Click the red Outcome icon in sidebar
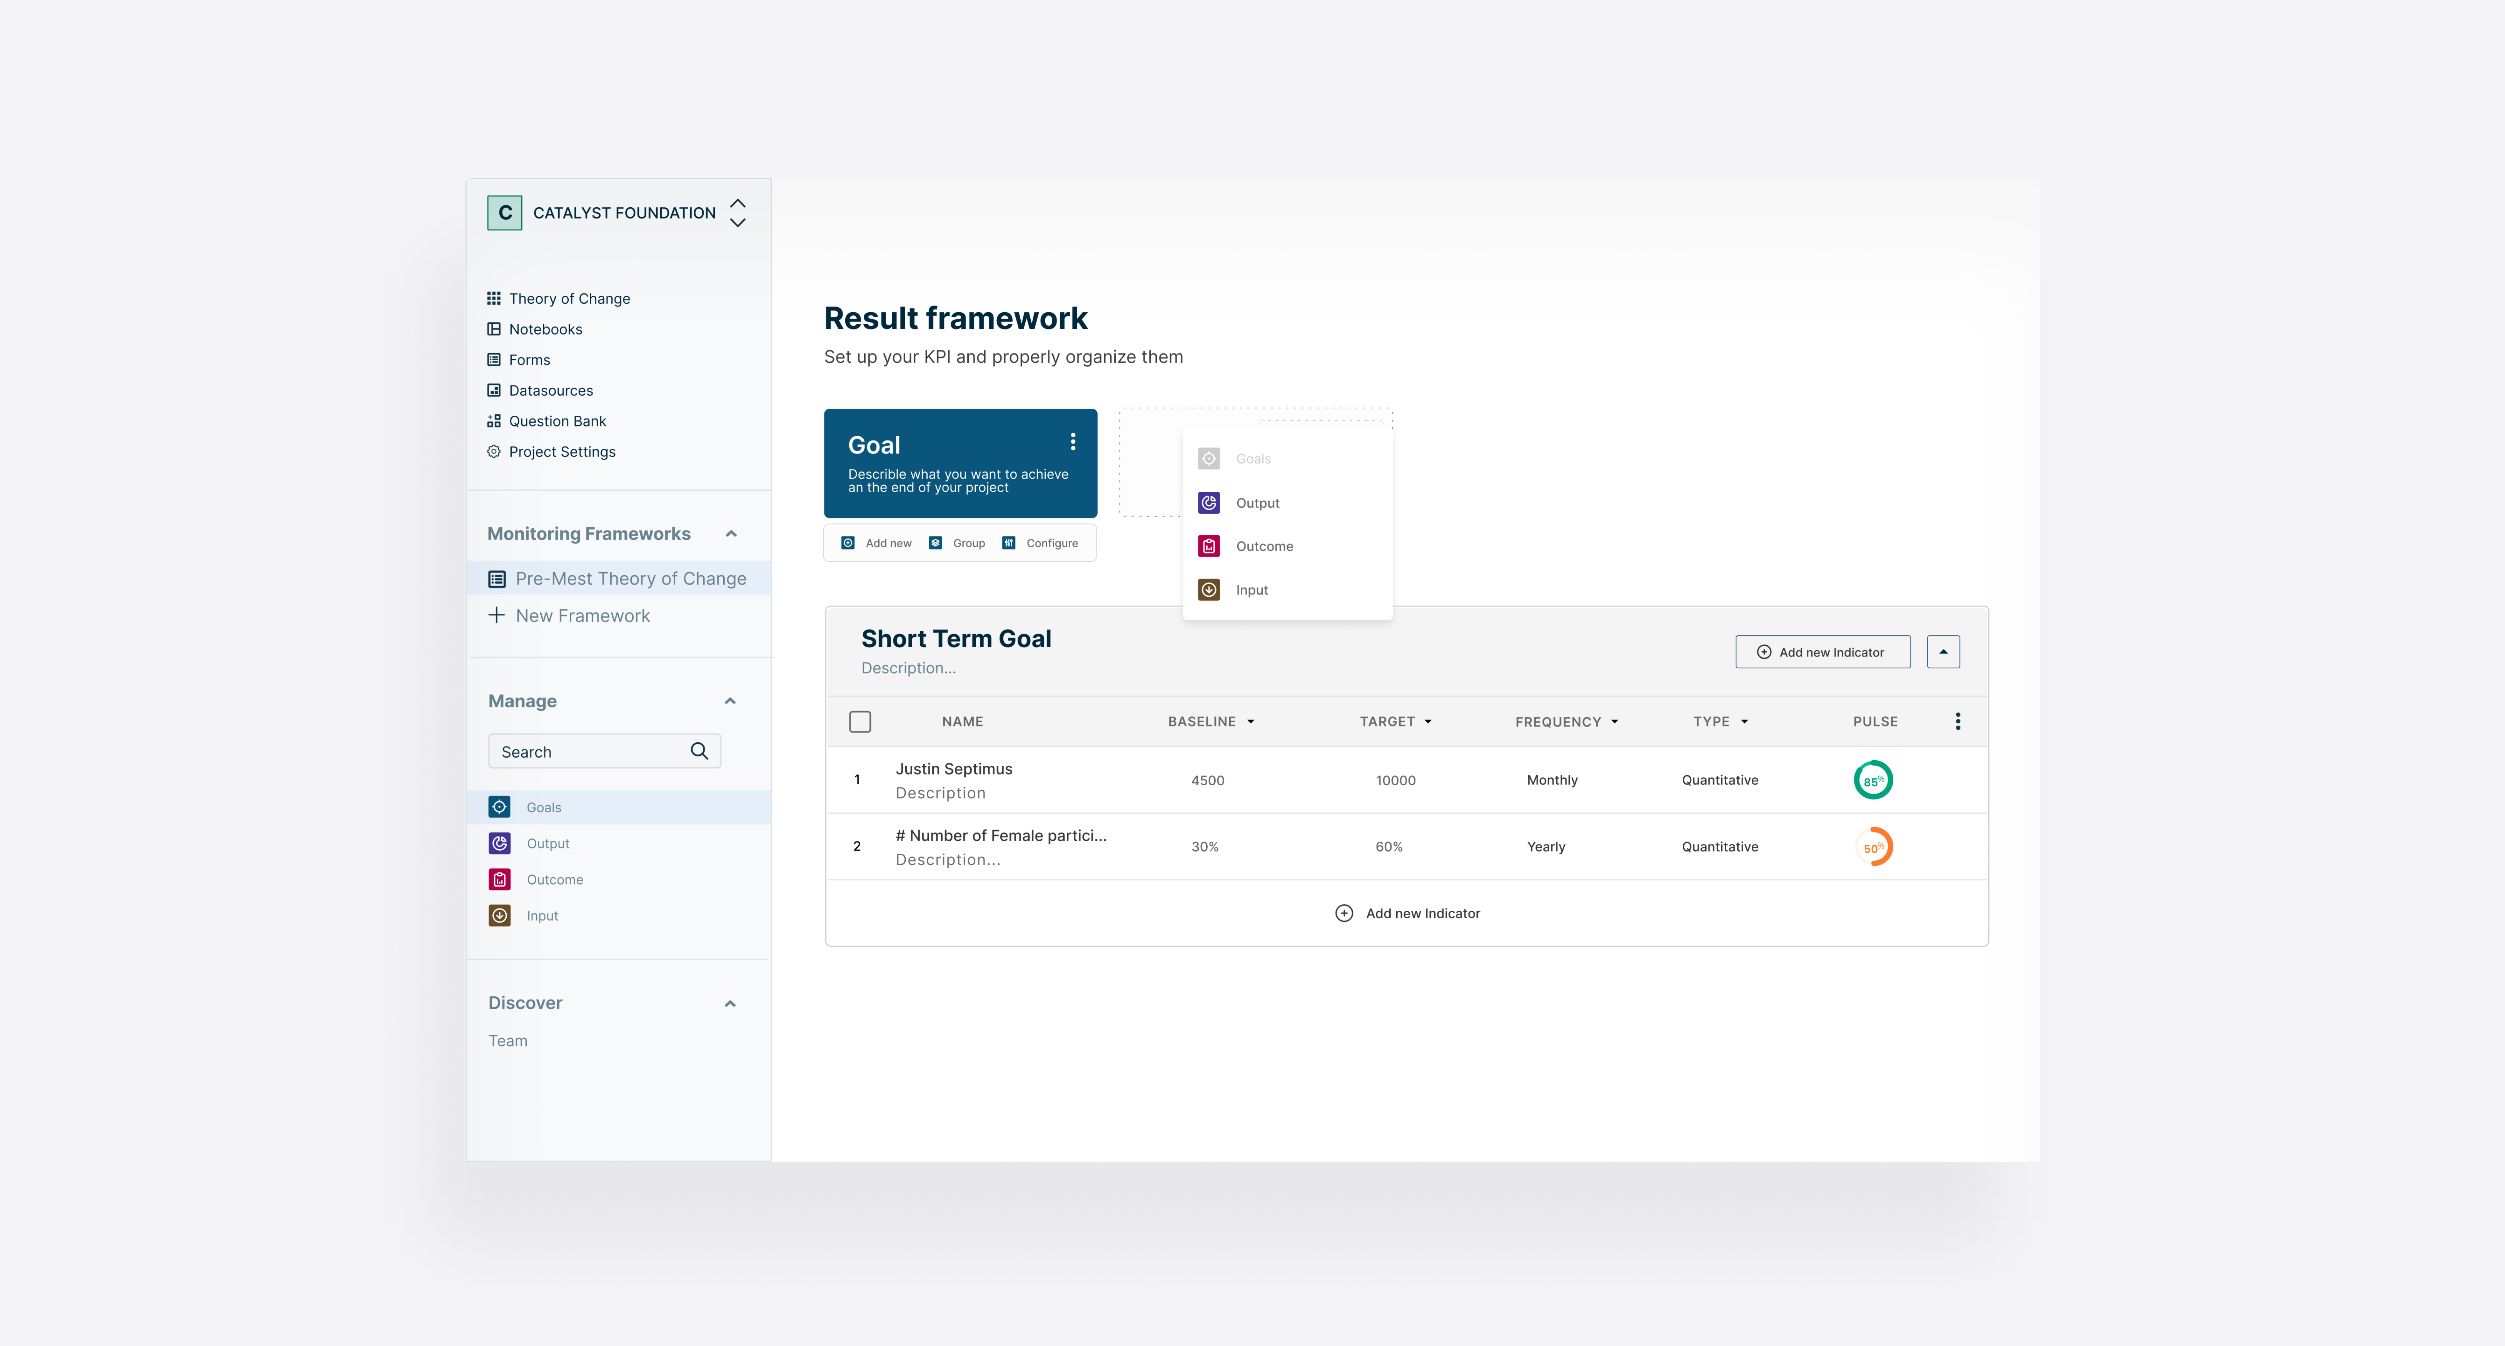The image size is (2505, 1346). tap(499, 880)
